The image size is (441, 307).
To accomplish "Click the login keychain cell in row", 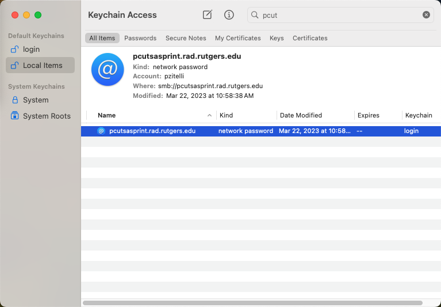I will point(411,131).
